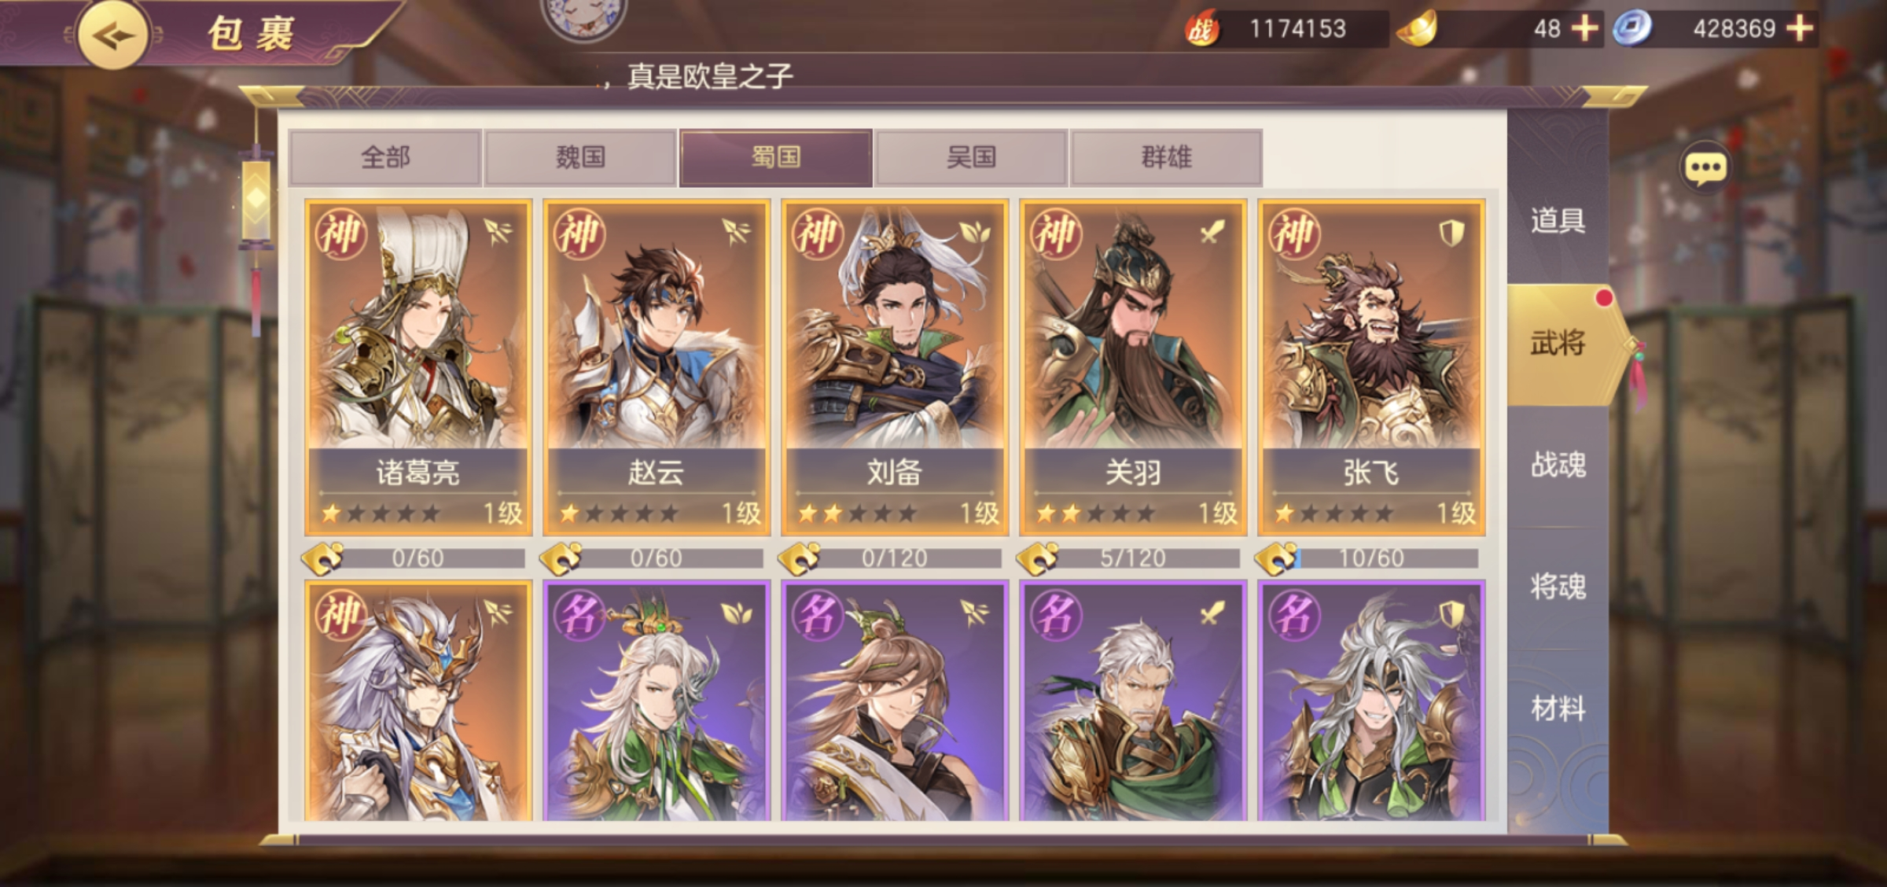Image resolution: width=1887 pixels, height=887 pixels.
Task: Select the 吴国 faction tab
Action: tap(971, 157)
